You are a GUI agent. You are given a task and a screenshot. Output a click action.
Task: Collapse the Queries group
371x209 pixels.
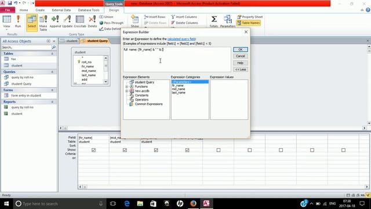point(52,72)
